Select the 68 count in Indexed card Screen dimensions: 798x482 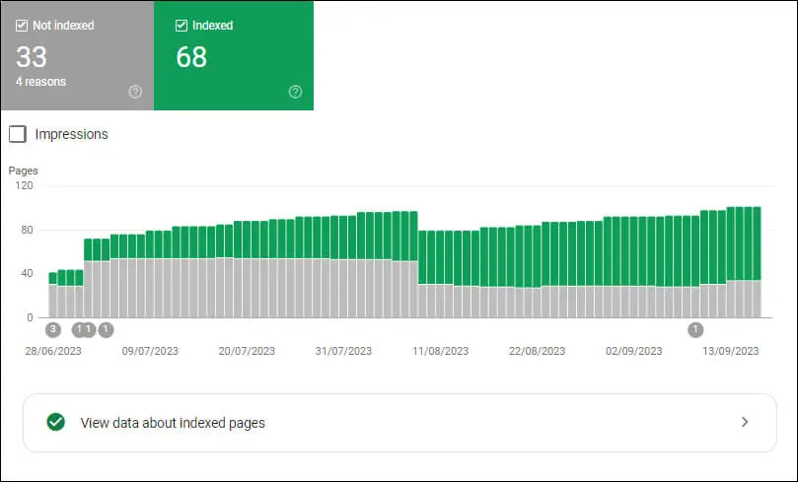191,57
